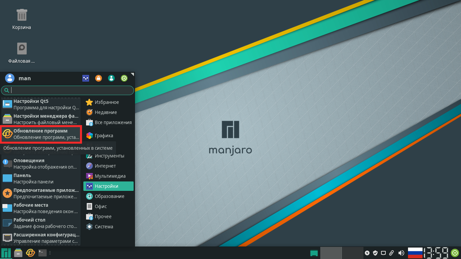This screenshot has height=259, width=461.
Task: Open All Settings from the menu header
Action: (86, 78)
